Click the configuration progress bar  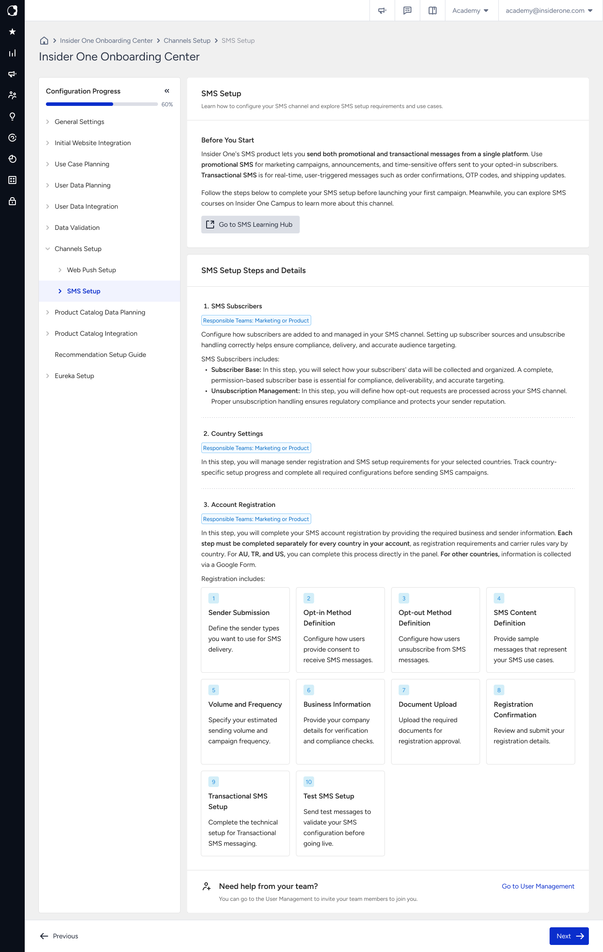102,104
